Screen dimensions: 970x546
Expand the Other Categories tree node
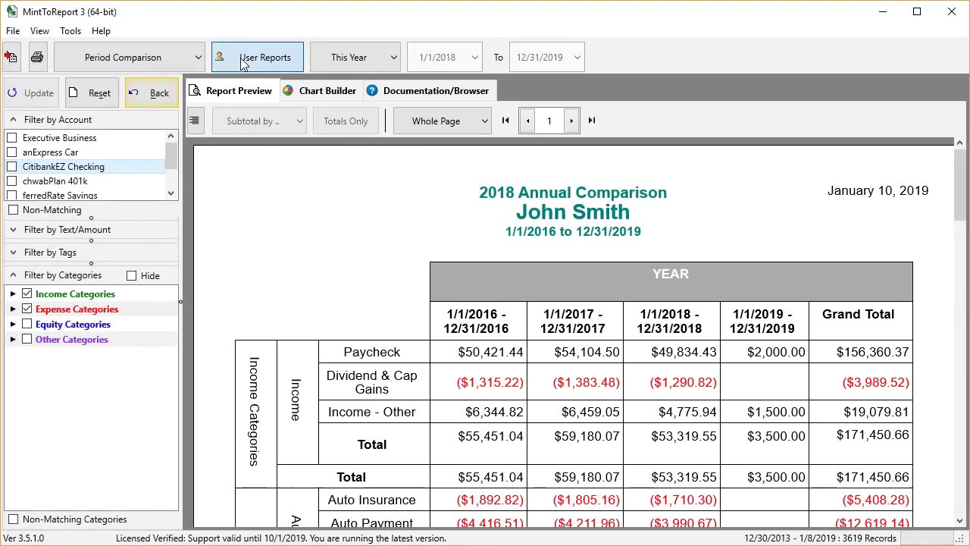pyautogui.click(x=13, y=340)
